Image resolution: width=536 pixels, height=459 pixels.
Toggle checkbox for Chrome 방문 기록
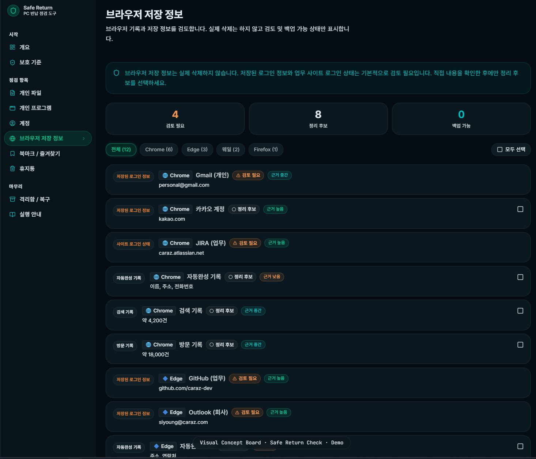(520, 345)
